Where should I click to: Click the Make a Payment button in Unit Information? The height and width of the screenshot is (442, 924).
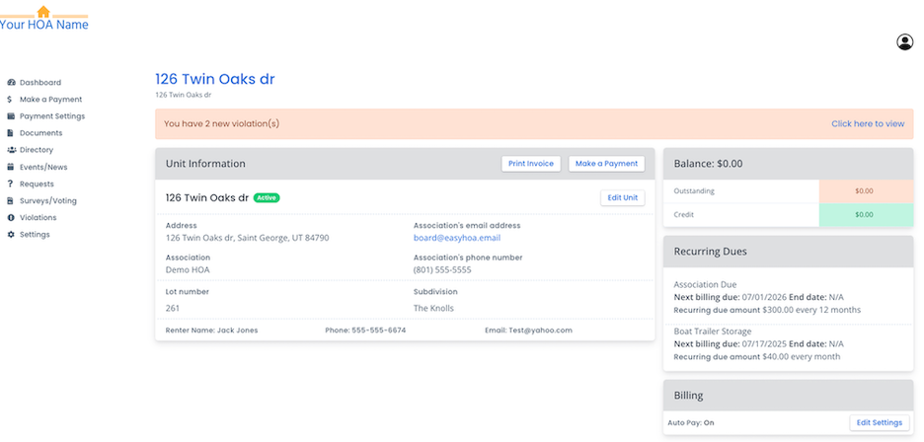606,164
